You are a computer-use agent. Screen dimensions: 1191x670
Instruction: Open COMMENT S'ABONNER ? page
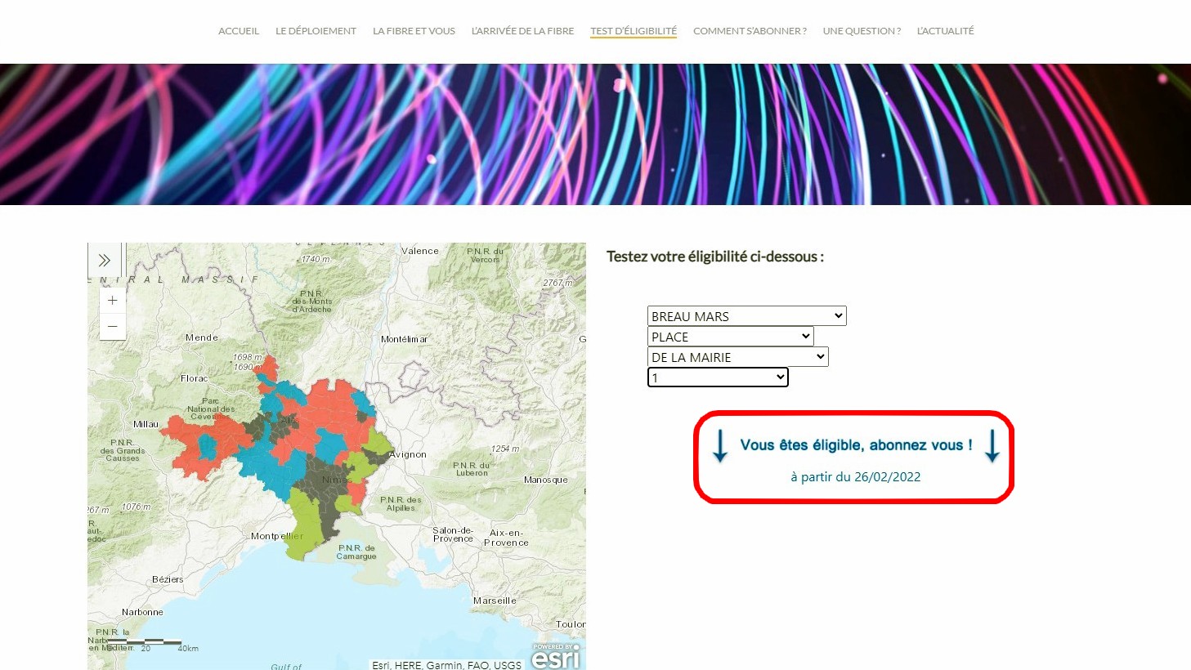tap(750, 31)
